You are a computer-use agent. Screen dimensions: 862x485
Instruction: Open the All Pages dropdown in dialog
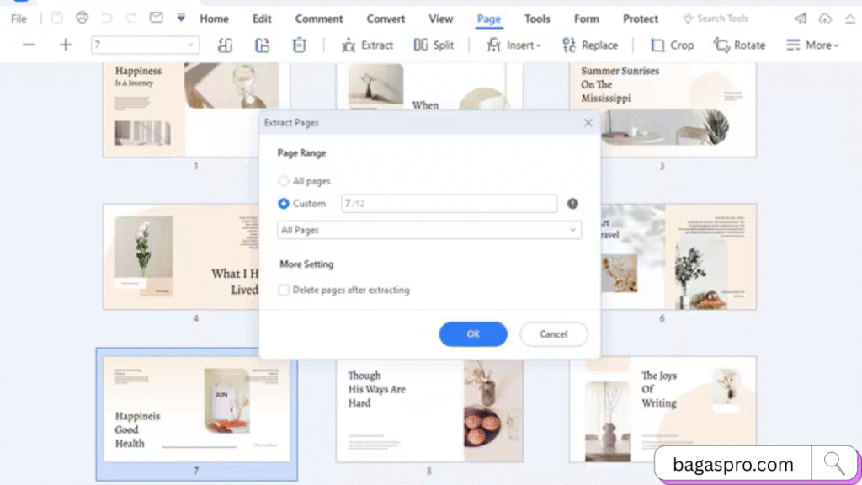[429, 230]
